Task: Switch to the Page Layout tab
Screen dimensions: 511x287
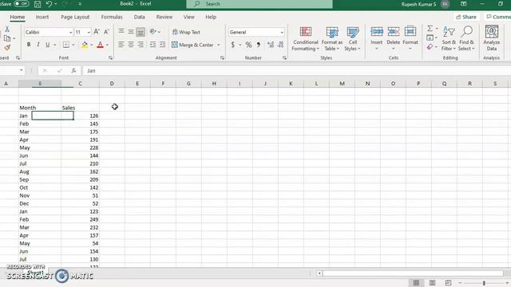Action: click(x=75, y=17)
